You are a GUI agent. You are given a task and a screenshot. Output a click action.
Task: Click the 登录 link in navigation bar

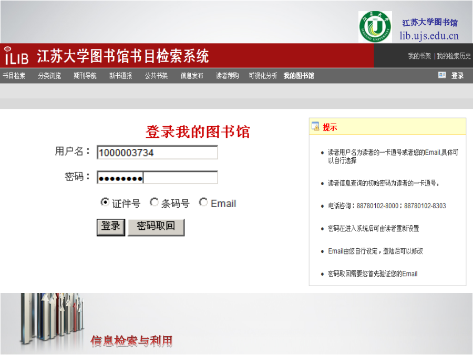[457, 75]
